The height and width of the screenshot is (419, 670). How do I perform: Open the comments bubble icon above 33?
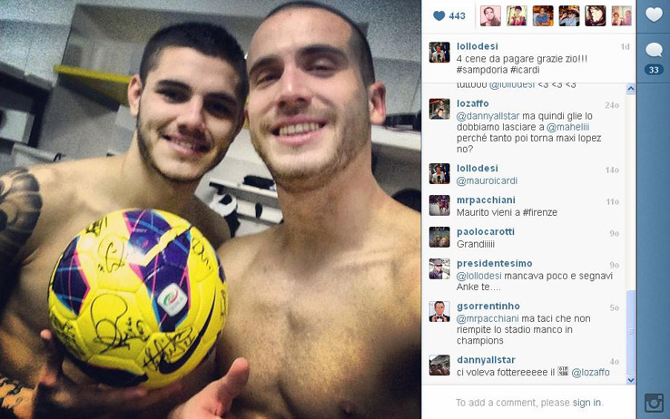click(654, 50)
